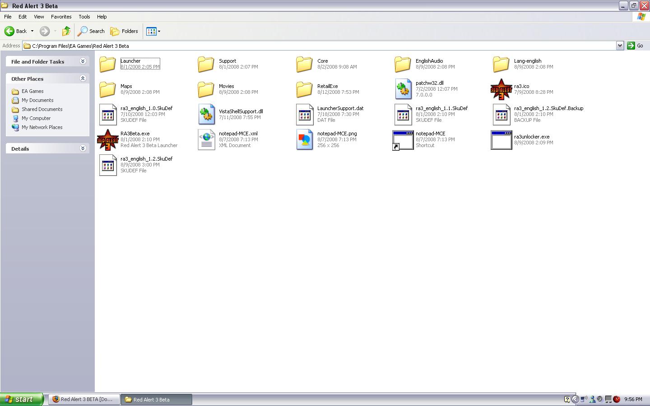The width and height of the screenshot is (650, 406).
Task: Open the File menu
Action: pyautogui.click(x=8, y=17)
